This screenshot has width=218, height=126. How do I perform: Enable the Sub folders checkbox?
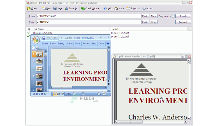click(x=173, y=16)
